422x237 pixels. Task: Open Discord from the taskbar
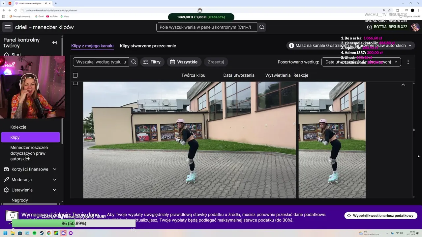click(63, 233)
